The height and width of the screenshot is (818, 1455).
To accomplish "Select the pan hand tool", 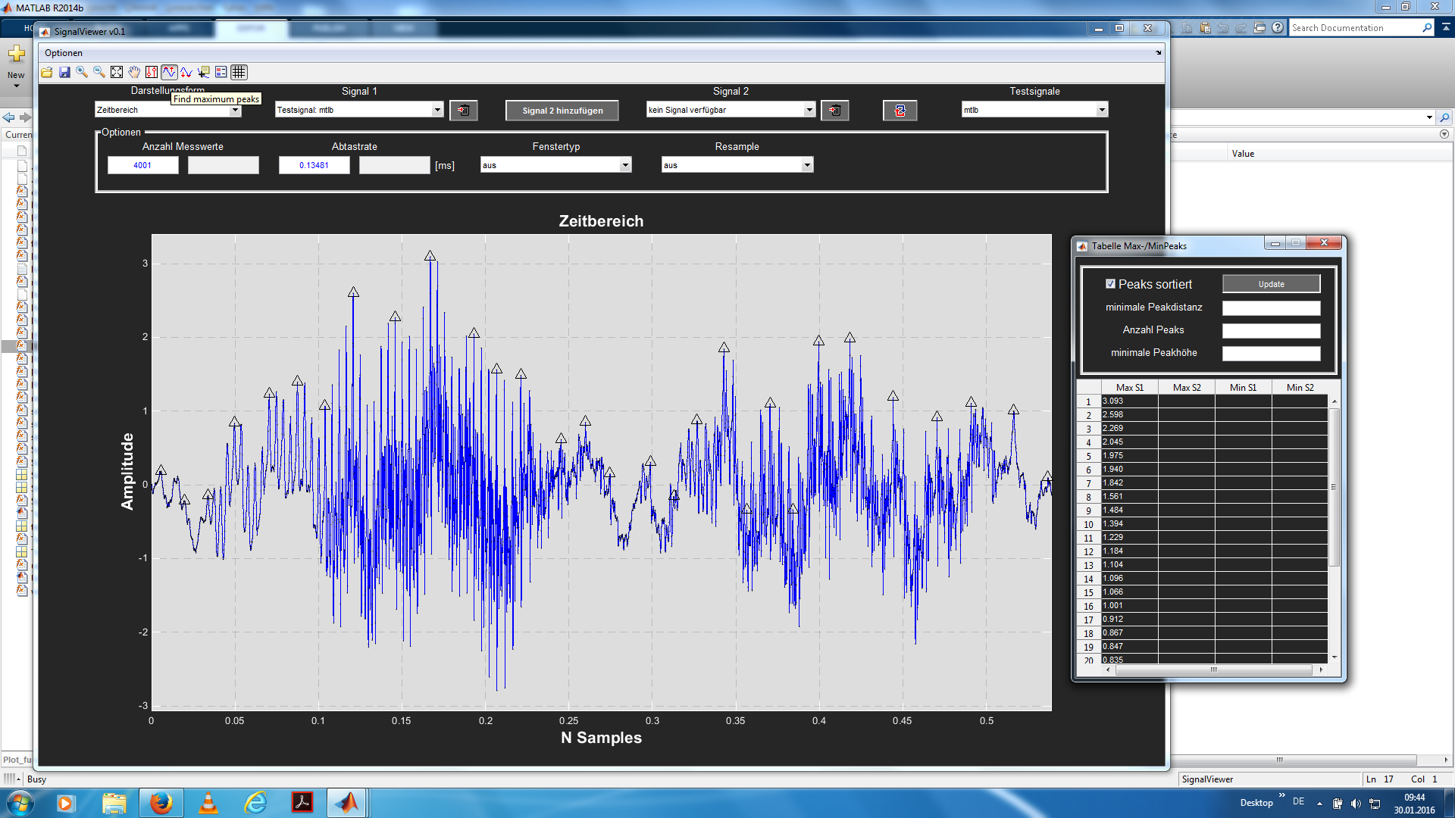I will pyautogui.click(x=134, y=72).
